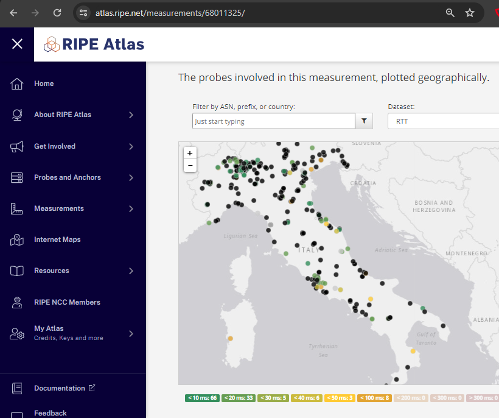Click the Measurements ruler icon
Viewport: 499px width, 418px height.
[17, 208]
